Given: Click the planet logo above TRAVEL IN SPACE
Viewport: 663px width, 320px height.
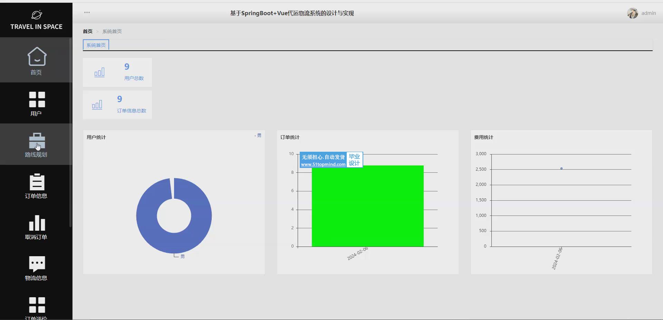Looking at the screenshot, I should click(x=37, y=15).
